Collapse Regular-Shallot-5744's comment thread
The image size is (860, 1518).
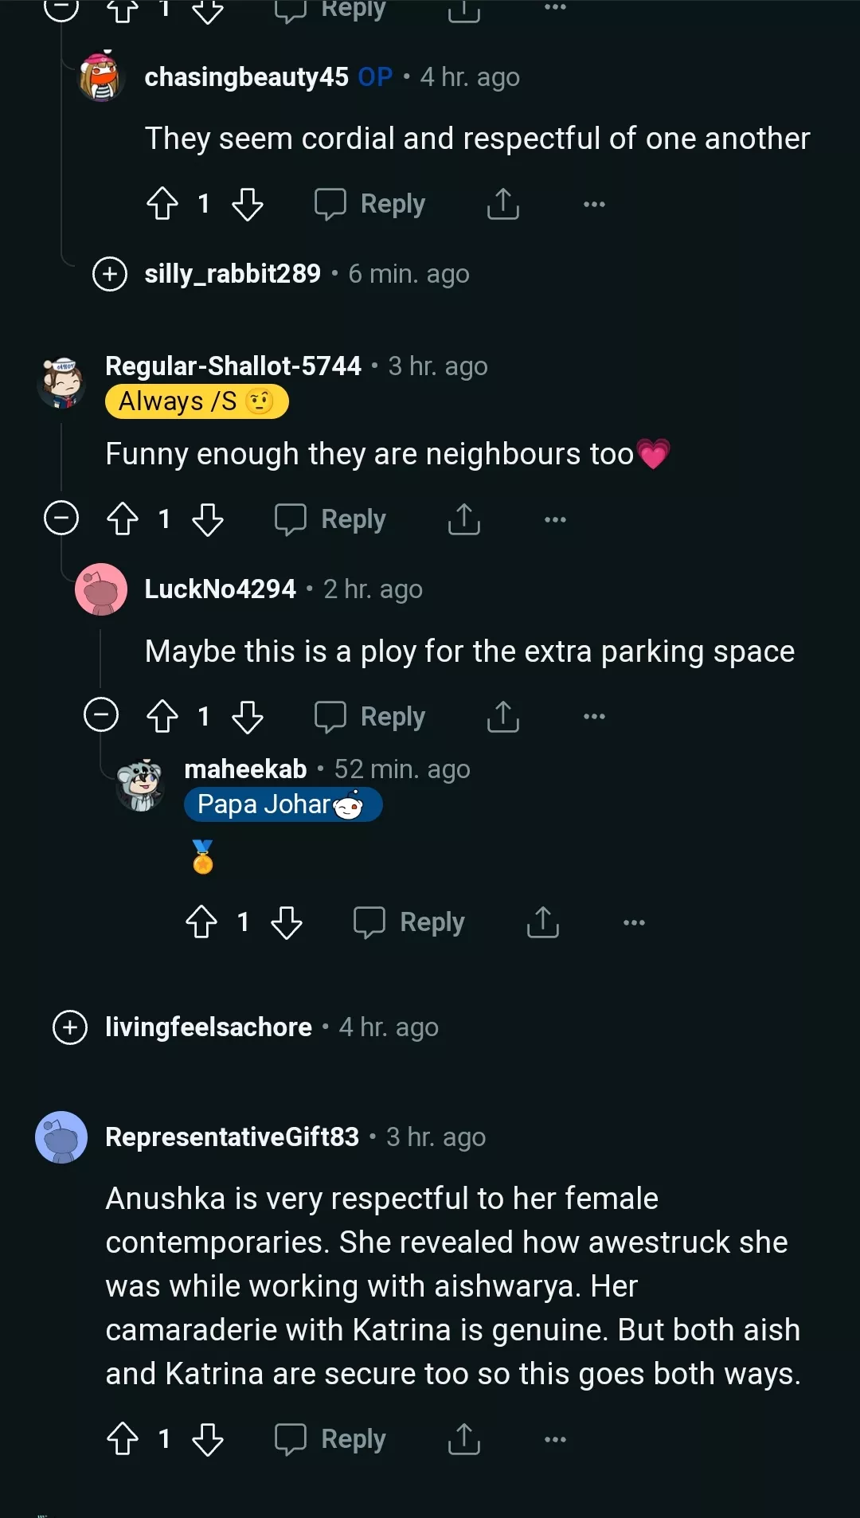(61, 518)
